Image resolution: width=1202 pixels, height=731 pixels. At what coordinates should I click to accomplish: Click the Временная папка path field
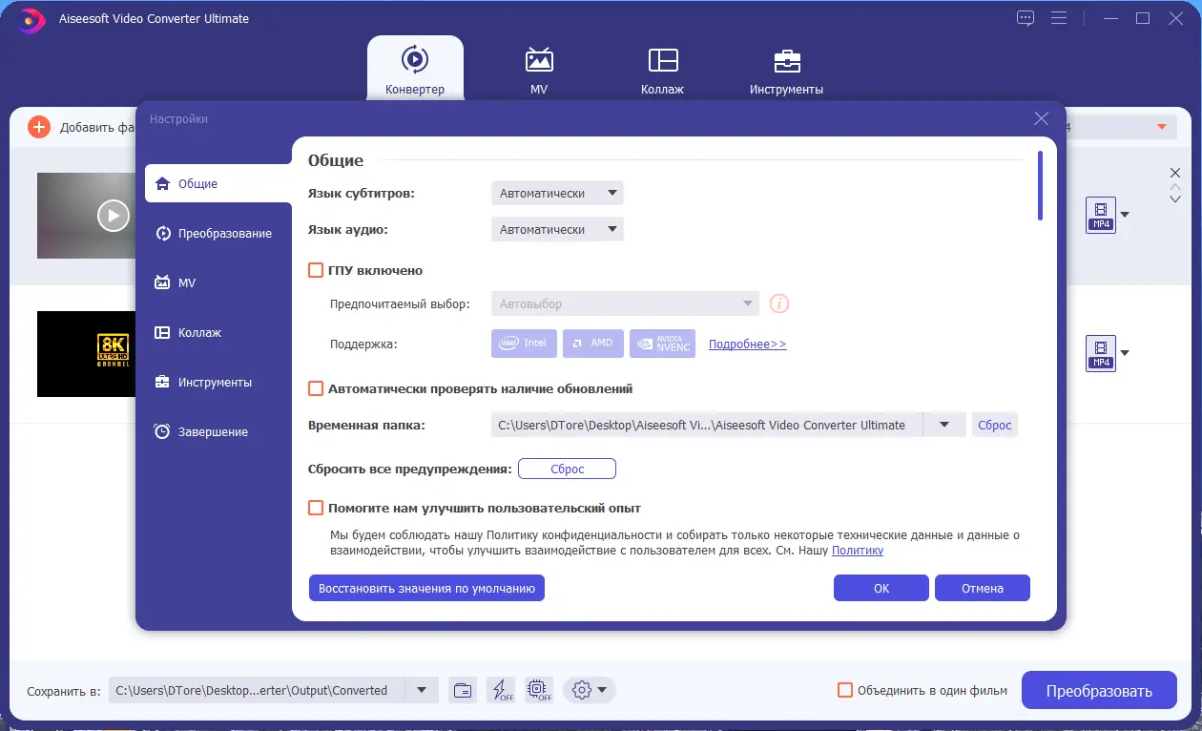[706, 425]
